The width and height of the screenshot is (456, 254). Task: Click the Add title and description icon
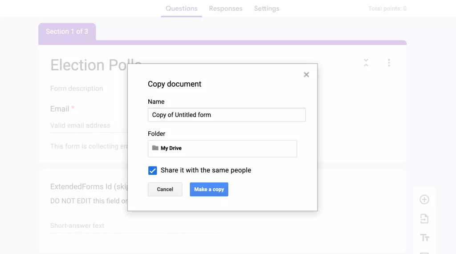click(x=424, y=238)
